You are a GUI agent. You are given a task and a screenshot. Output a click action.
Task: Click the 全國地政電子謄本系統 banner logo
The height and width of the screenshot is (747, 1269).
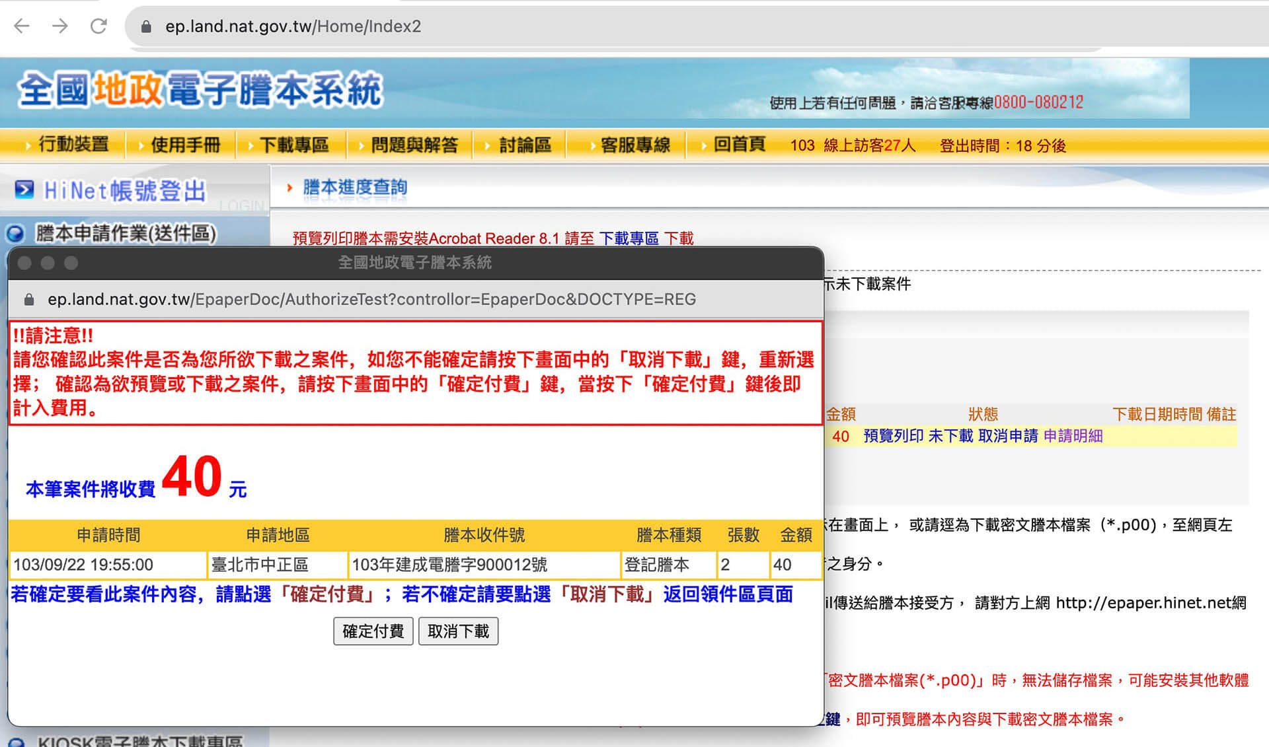pos(200,90)
